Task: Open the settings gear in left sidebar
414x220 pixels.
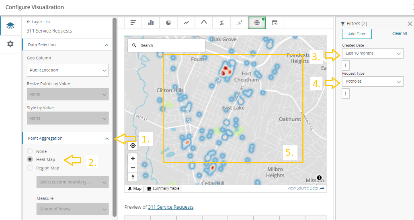Action: (x=10, y=44)
